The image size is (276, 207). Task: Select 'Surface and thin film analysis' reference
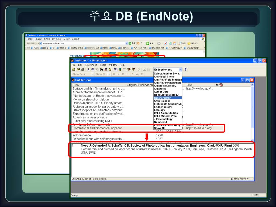click(99, 88)
